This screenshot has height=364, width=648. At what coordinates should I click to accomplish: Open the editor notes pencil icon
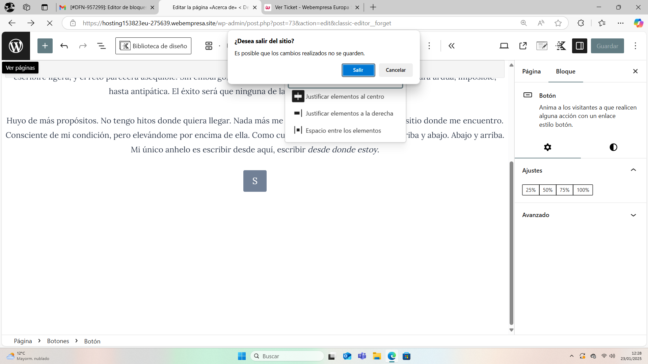542,46
